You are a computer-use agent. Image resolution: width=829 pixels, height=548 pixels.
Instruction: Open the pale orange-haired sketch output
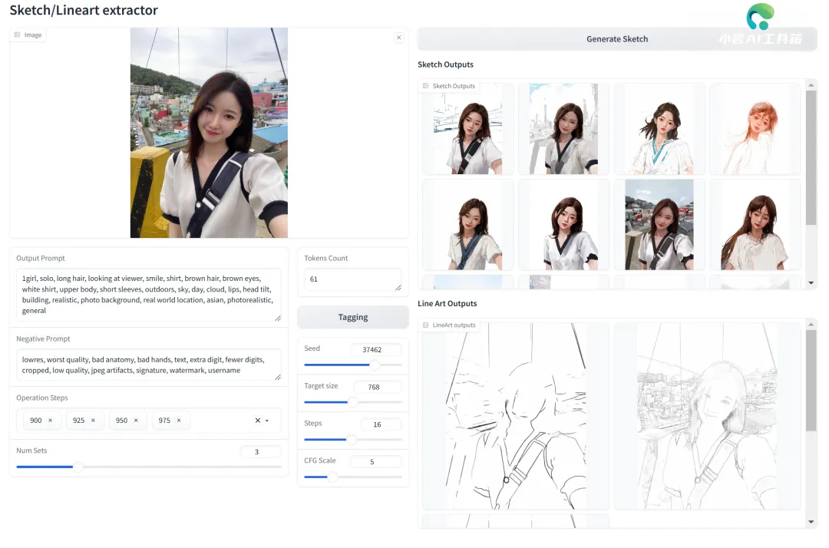coord(755,129)
